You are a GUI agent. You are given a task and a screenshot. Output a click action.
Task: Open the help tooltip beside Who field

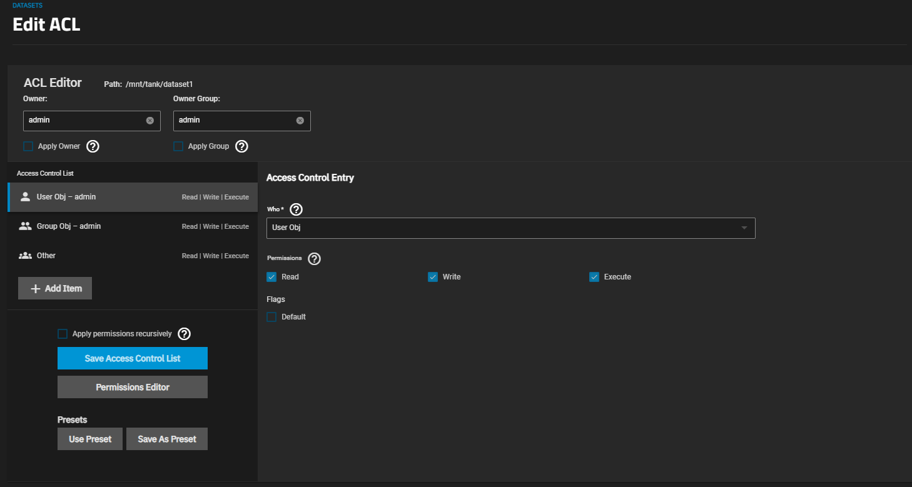296,209
